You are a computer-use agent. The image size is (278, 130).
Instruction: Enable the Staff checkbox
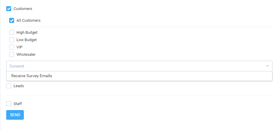click(x=9, y=104)
